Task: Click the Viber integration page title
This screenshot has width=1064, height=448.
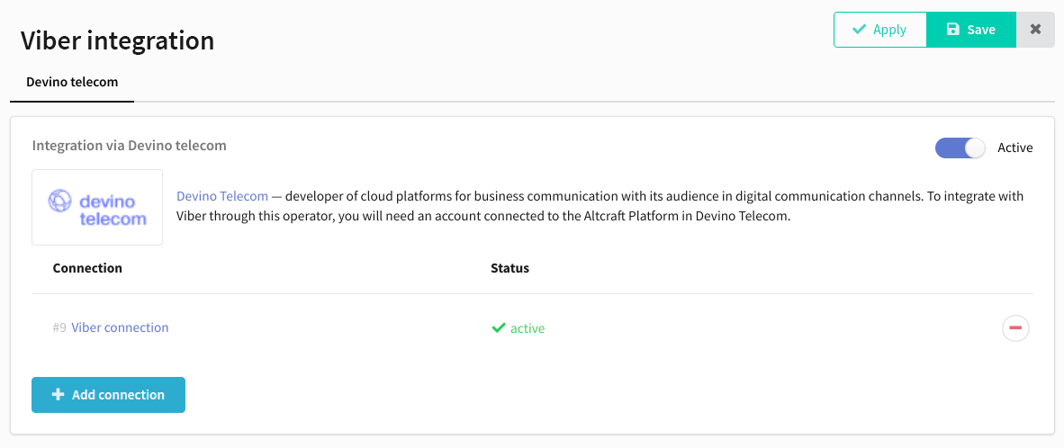Action: click(x=117, y=40)
